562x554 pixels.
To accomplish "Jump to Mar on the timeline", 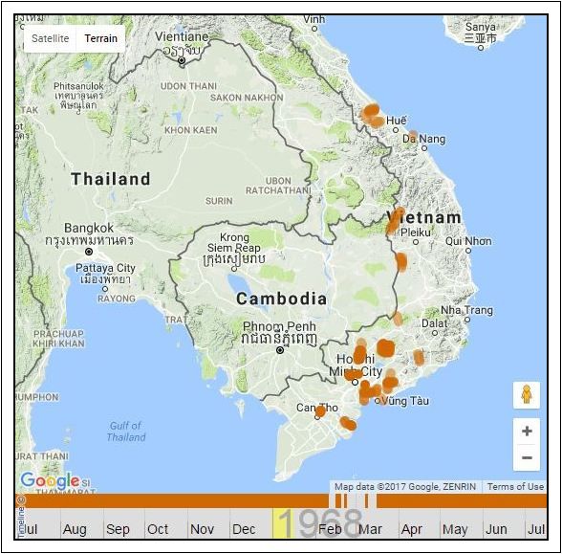I will point(370,529).
